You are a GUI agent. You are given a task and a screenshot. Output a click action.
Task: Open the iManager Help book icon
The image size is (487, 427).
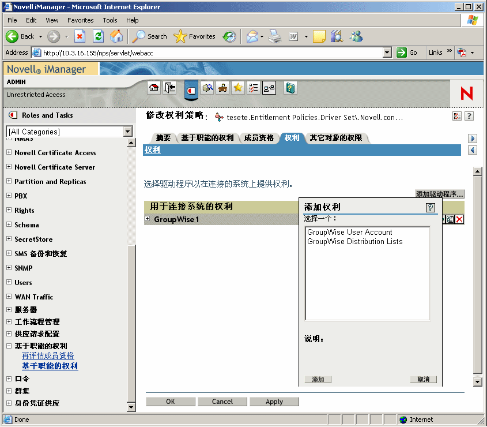coord(290,88)
